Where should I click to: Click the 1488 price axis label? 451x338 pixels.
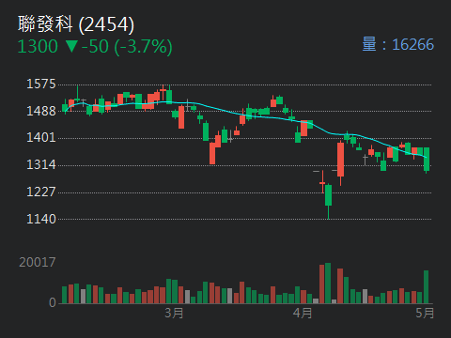(x=41, y=111)
